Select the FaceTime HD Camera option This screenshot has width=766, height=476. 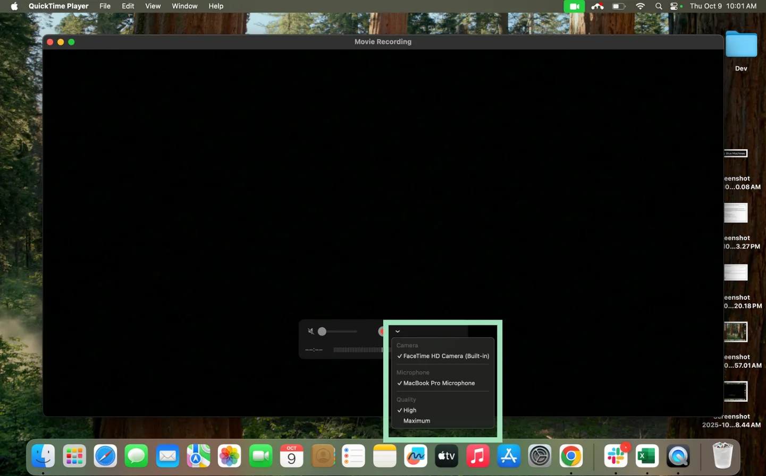click(x=445, y=356)
